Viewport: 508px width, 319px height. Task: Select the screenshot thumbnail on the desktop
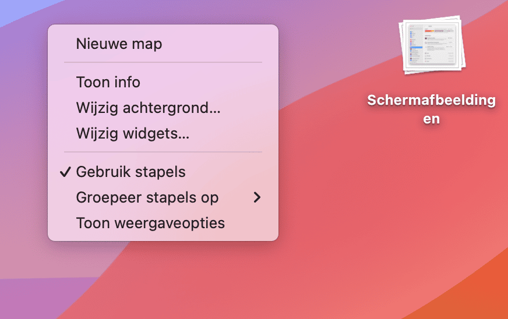[432, 45]
